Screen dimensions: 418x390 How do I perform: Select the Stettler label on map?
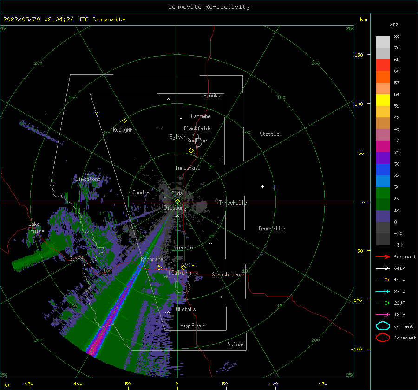point(271,134)
